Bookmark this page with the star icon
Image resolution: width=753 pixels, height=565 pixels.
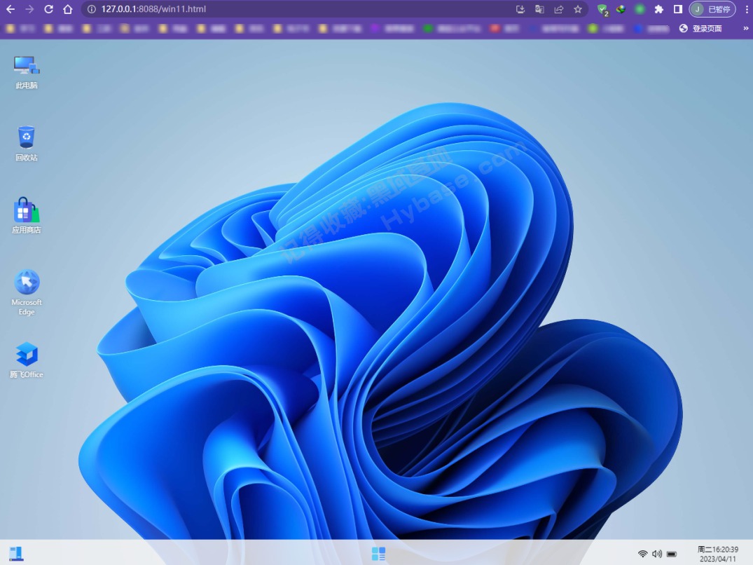click(x=578, y=9)
